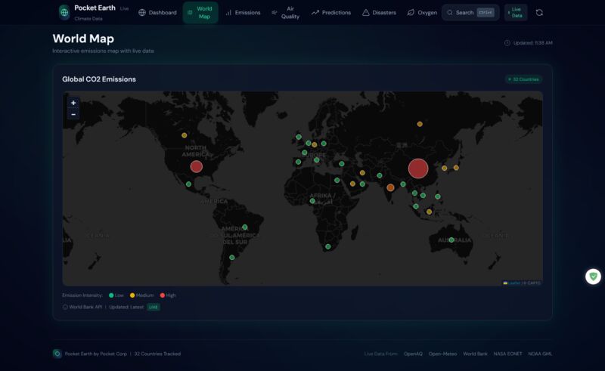Follow the NASA EONET footer link
605x371 pixels.
click(508, 354)
